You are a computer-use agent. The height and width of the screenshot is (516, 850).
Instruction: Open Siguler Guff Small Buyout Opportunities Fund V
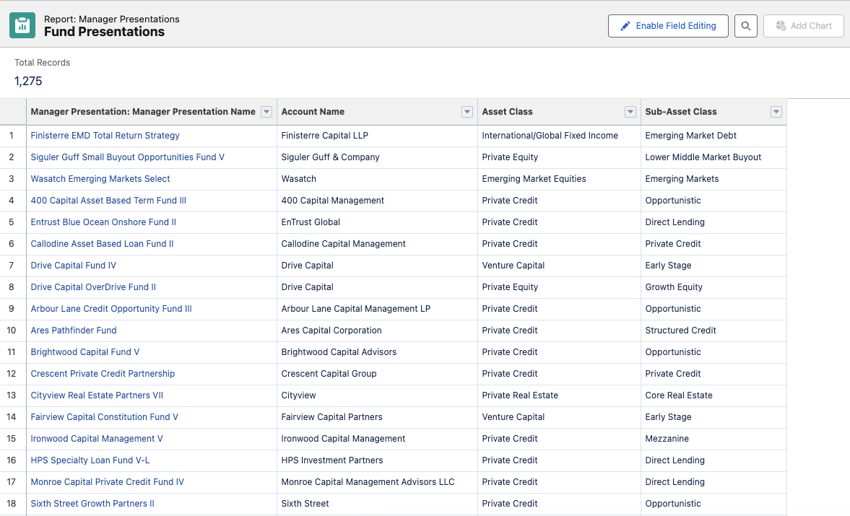tap(127, 157)
